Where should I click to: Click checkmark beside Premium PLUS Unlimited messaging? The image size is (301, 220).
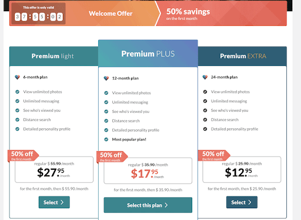click(x=106, y=102)
